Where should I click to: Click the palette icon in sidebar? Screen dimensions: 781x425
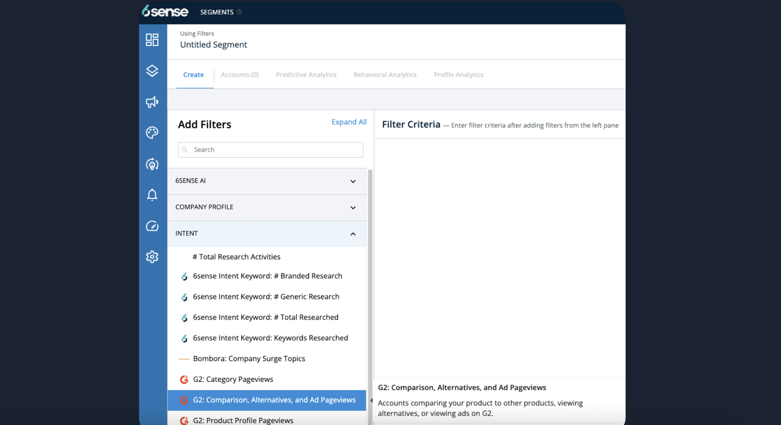pyautogui.click(x=152, y=133)
